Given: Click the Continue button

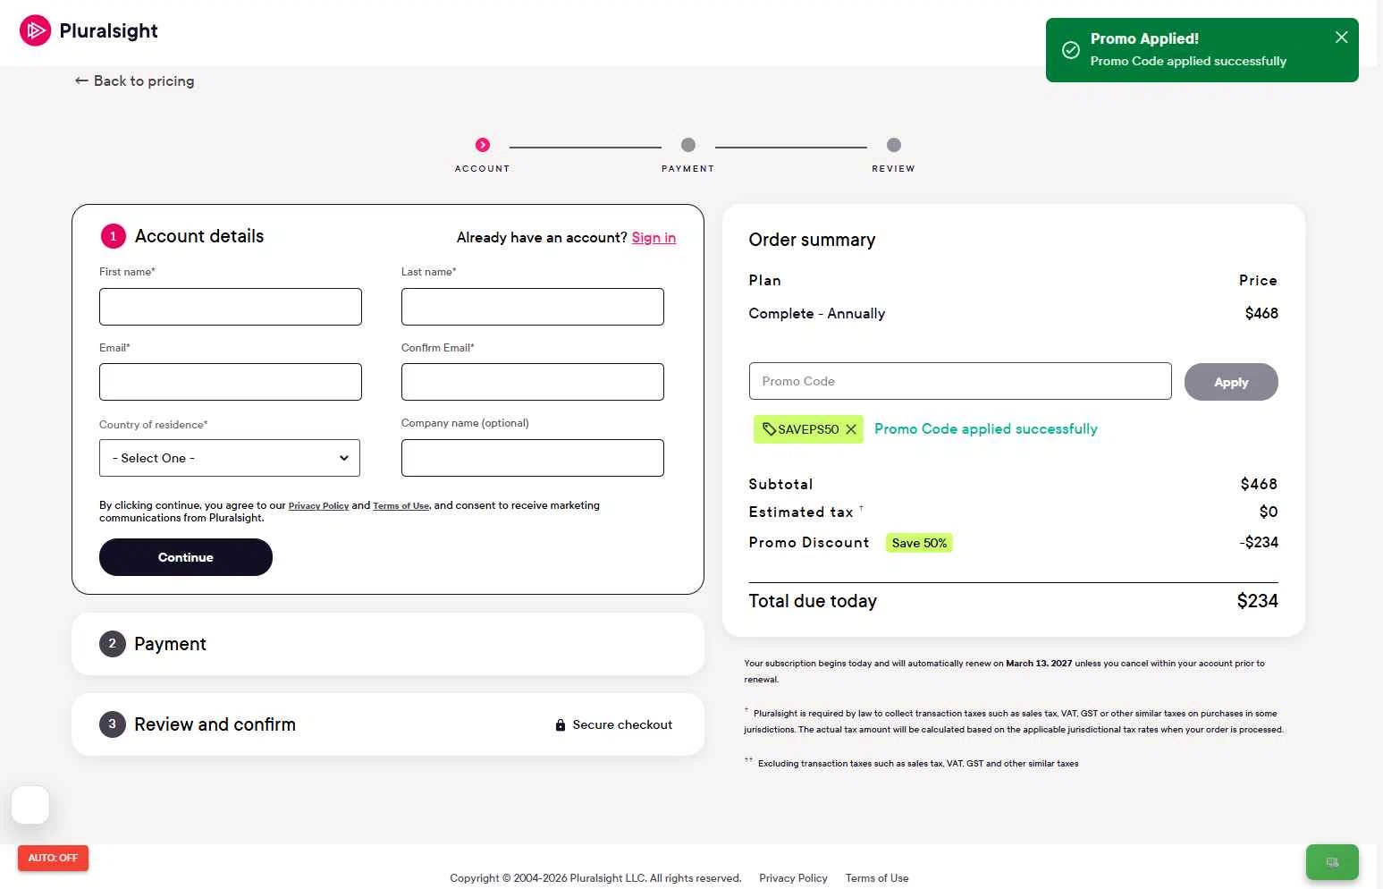Looking at the screenshot, I should (186, 557).
